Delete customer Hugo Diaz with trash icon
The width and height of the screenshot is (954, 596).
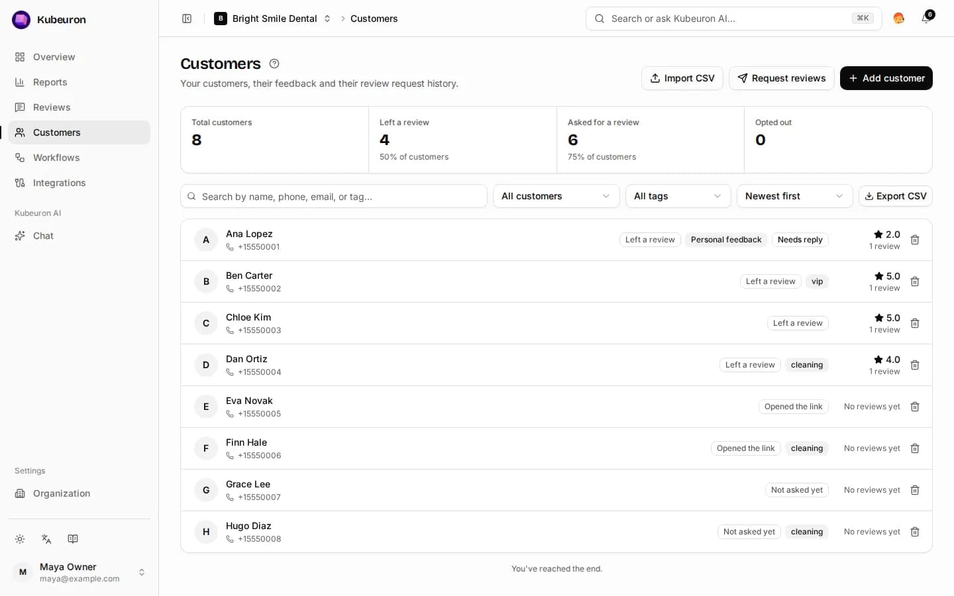915,532
